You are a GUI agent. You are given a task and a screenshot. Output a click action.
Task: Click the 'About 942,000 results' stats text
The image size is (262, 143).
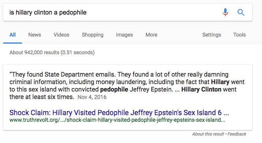pos(52,53)
